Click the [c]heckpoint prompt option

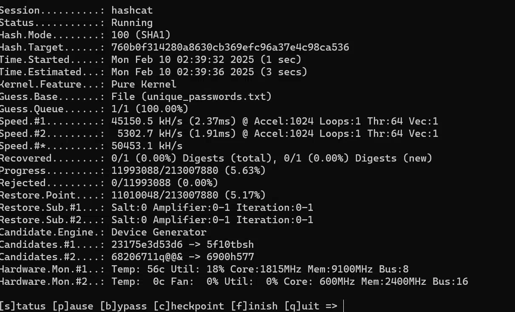pos(189,306)
